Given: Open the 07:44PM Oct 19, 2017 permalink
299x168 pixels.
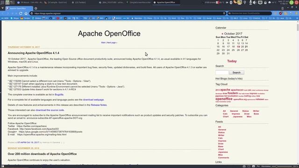Looking at the screenshot, I should pyautogui.click(x=28, y=142).
